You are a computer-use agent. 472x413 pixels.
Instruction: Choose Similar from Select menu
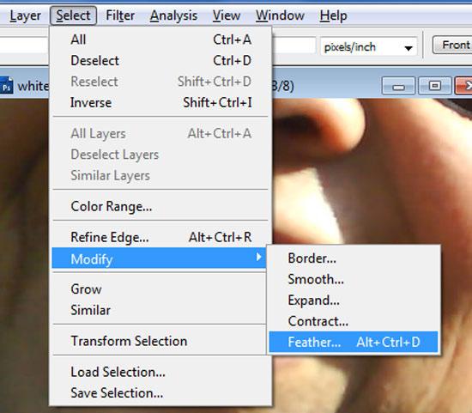click(160, 310)
